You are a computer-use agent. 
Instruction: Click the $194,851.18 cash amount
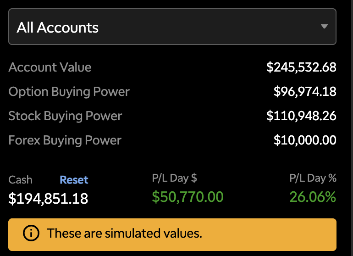click(48, 198)
